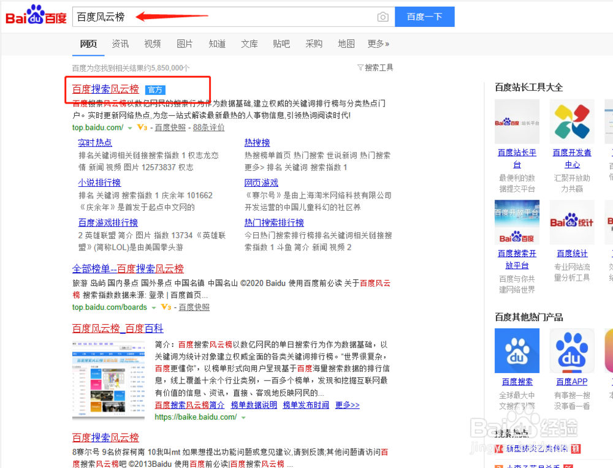This screenshot has height=468, width=613.
Task: Open 百度搜索风云榜简介 link
Action: (x=189, y=405)
